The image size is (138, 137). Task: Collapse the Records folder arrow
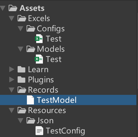tap(12, 90)
